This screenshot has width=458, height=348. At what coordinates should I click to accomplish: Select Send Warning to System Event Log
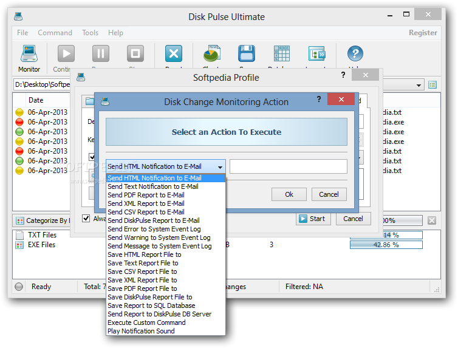point(166,237)
